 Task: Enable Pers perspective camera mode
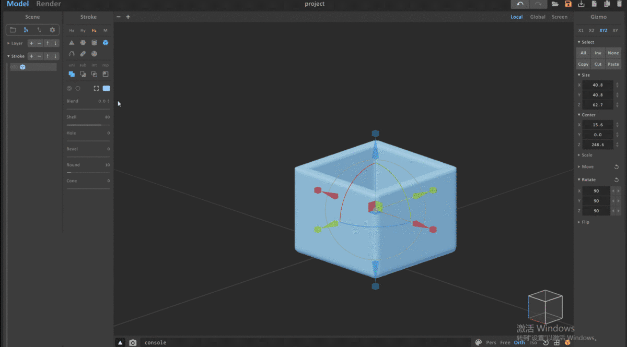pos(491,343)
